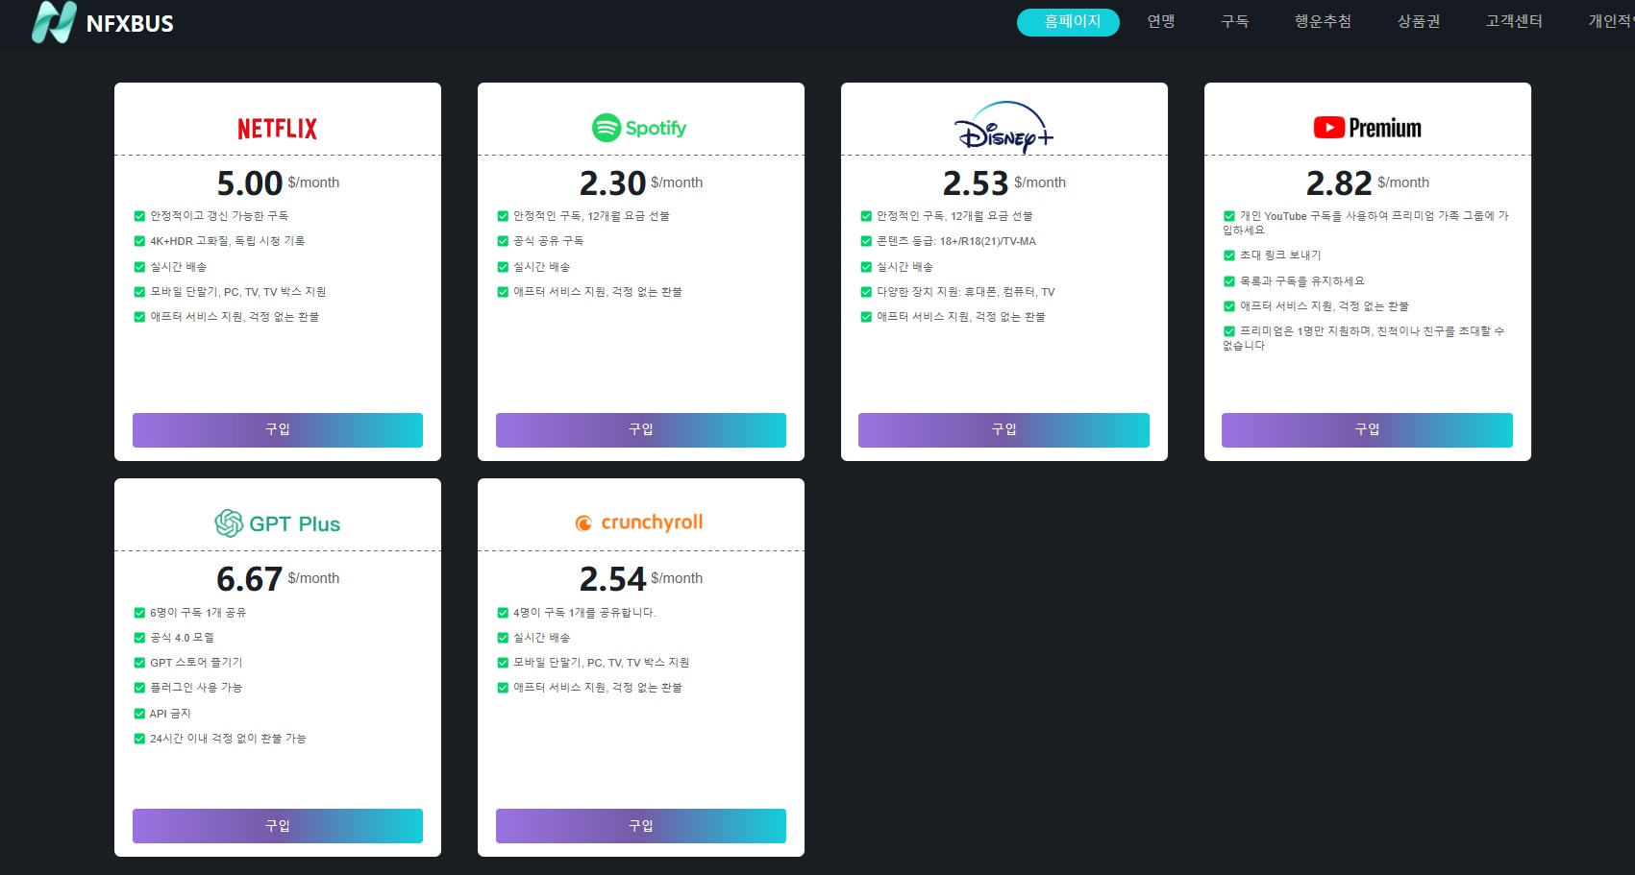
Task: Click the check mark beside 목록과 구독을 유지하세요
Action: click(1229, 281)
